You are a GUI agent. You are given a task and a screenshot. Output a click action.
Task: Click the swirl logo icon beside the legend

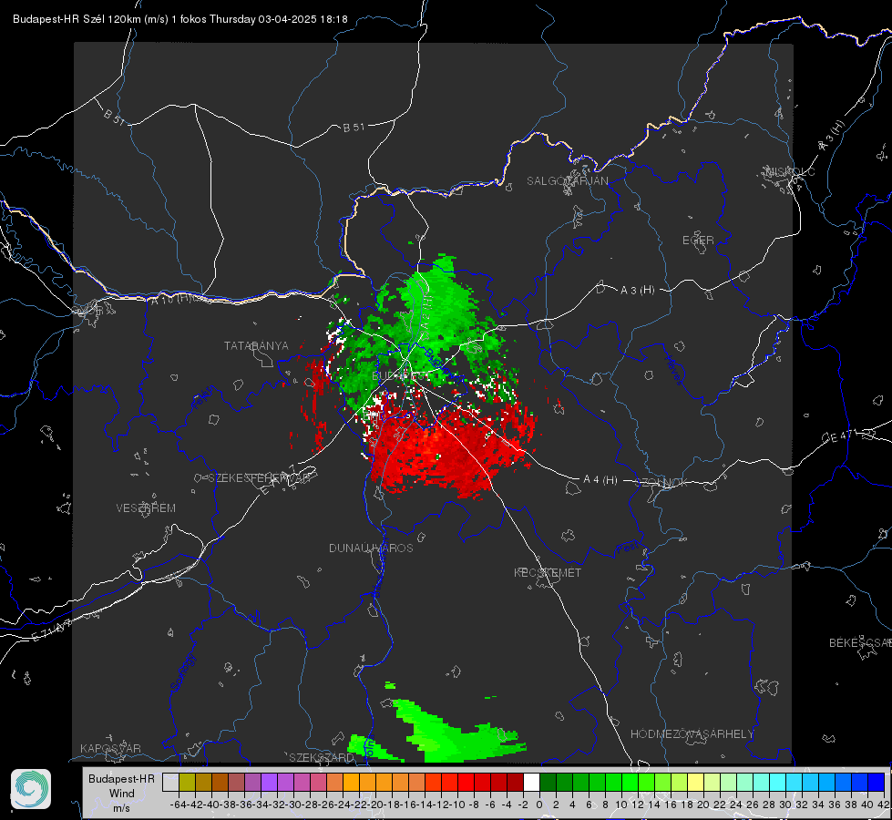pos(31,789)
